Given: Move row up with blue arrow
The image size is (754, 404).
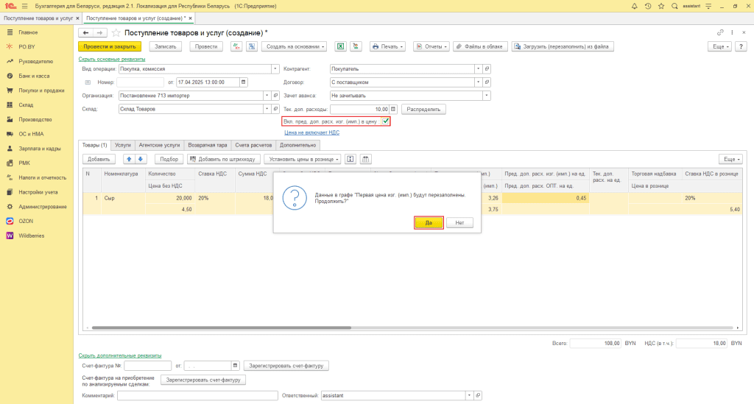Looking at the screenshot, I should click(129, 159).
